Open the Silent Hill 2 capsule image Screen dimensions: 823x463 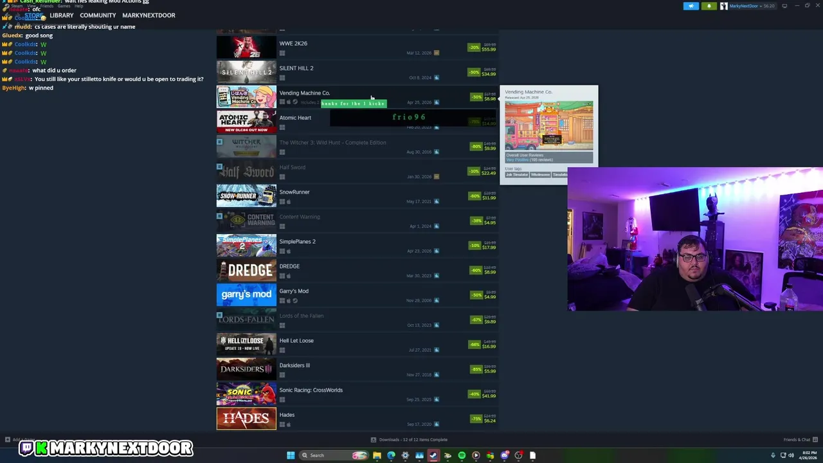(246, 72)
